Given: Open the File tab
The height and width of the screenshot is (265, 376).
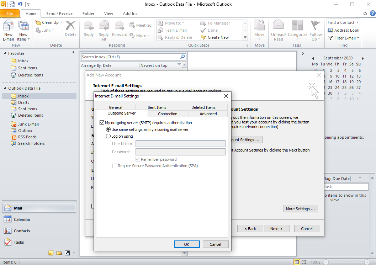Looking at the screenshot, I should click(x=10, y=14).
